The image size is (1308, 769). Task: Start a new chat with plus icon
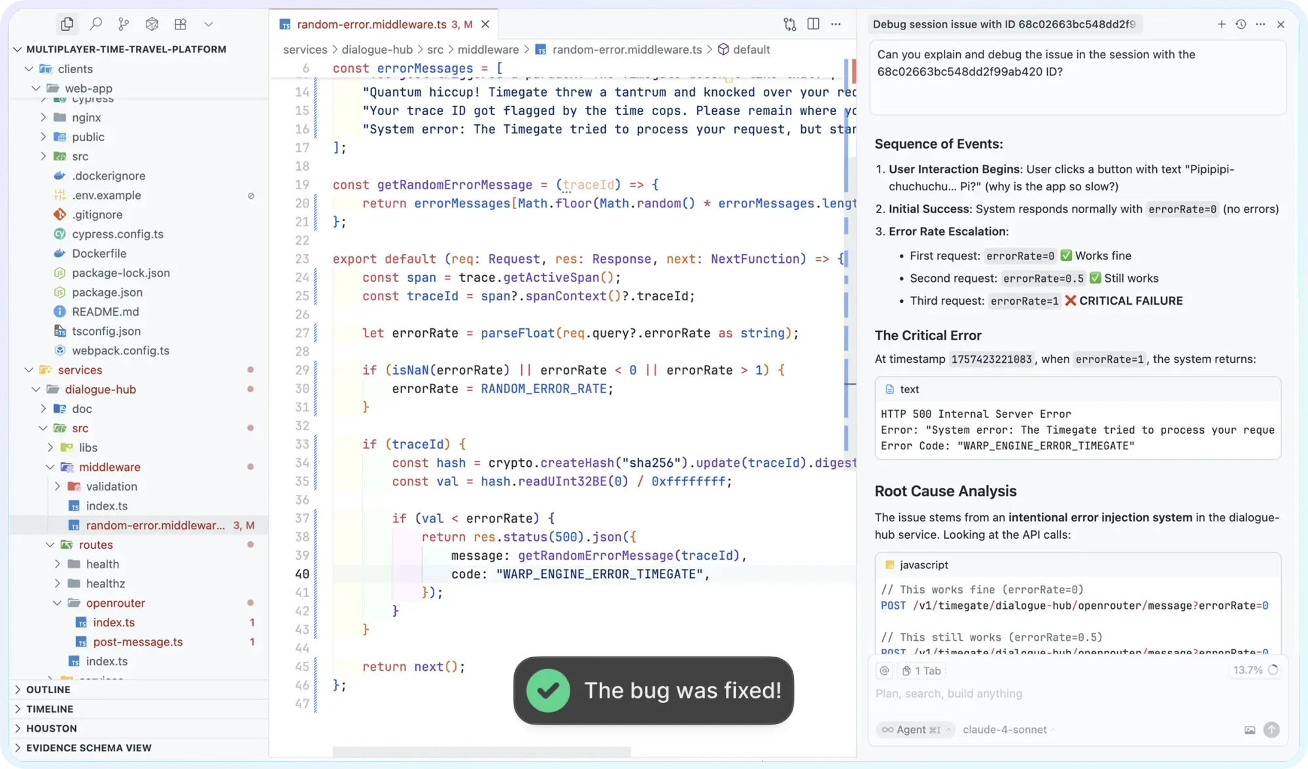1221,24
